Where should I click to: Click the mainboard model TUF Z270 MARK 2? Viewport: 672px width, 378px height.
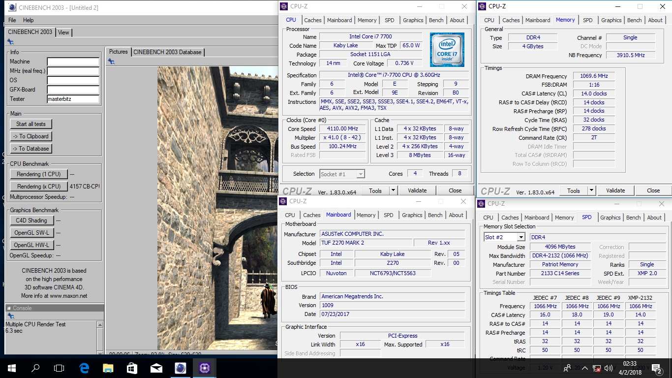pos(367,243)
